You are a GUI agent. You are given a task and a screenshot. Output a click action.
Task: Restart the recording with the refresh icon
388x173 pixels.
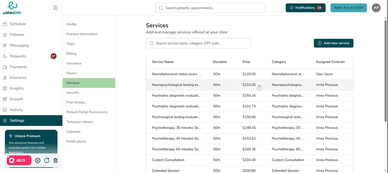point(47,160)
